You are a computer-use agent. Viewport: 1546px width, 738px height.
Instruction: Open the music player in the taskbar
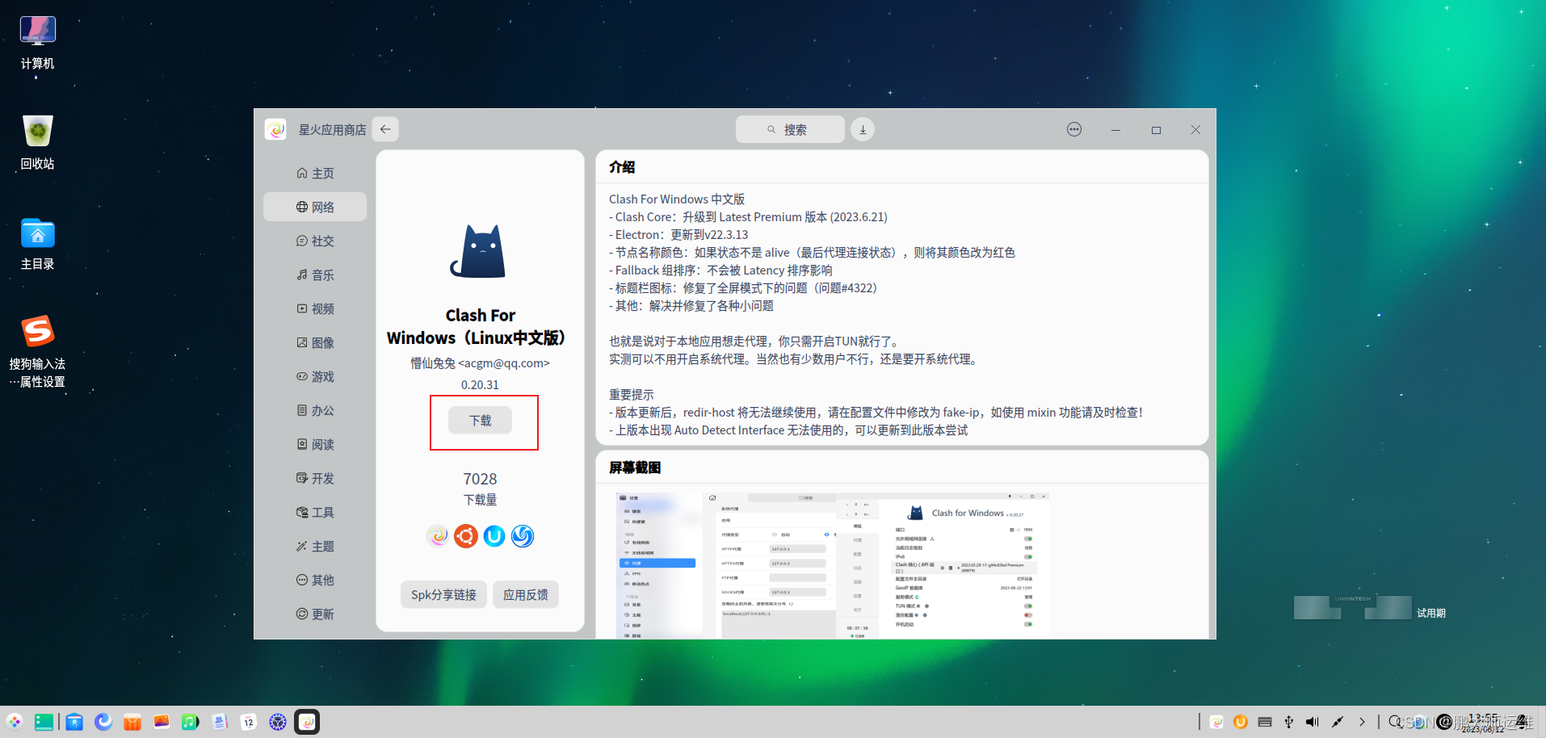[x=191, y=722]
